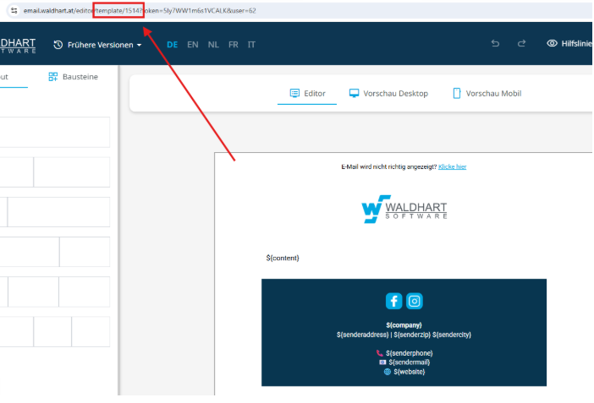
Task: Select the FR language option
Action: pos(233,45)
